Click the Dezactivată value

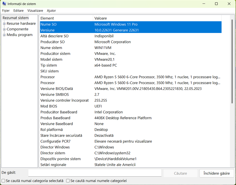pos(104,136)
